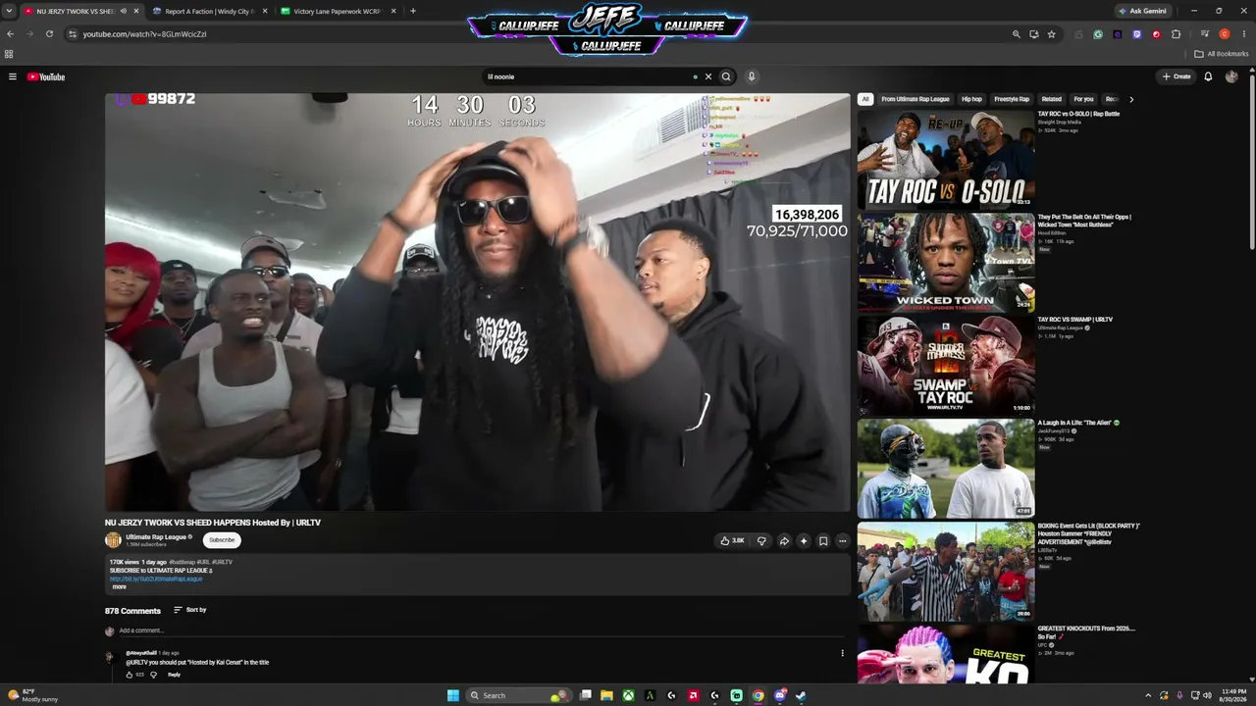This screenshot has width=1256, height=706.
Task: Go to the YouTube home logo
Action: point(46,76)
